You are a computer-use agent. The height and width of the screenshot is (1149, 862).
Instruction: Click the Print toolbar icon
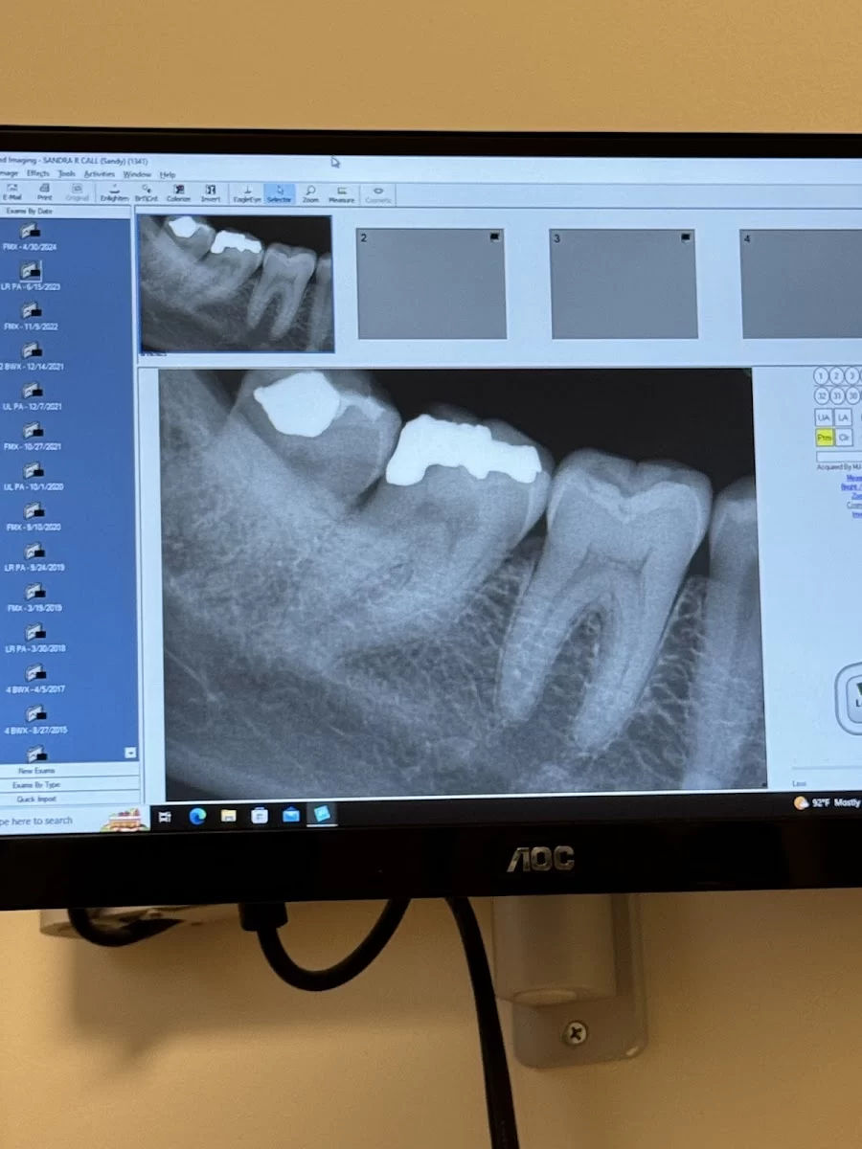(44, 193)
